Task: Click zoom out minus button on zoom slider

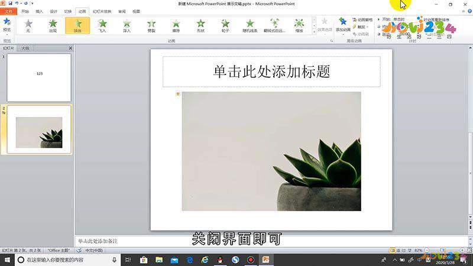Action: pos(426,250)
